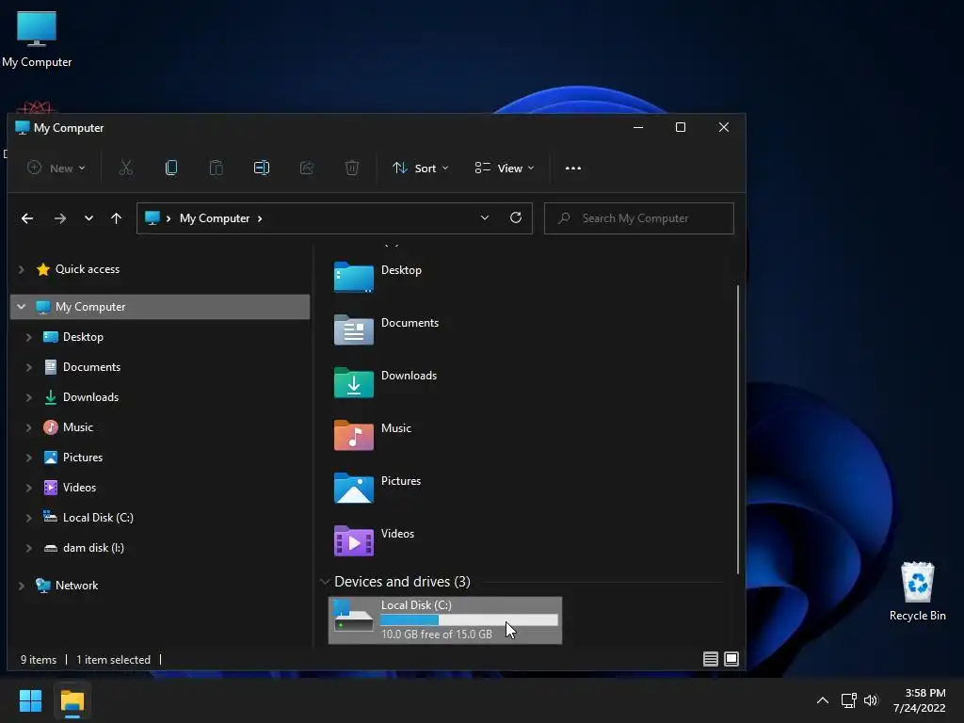Image resolution: width=964 pixels, height=723 pixels.
Task: Select Music in navigation pane
Action: (78, 427)
